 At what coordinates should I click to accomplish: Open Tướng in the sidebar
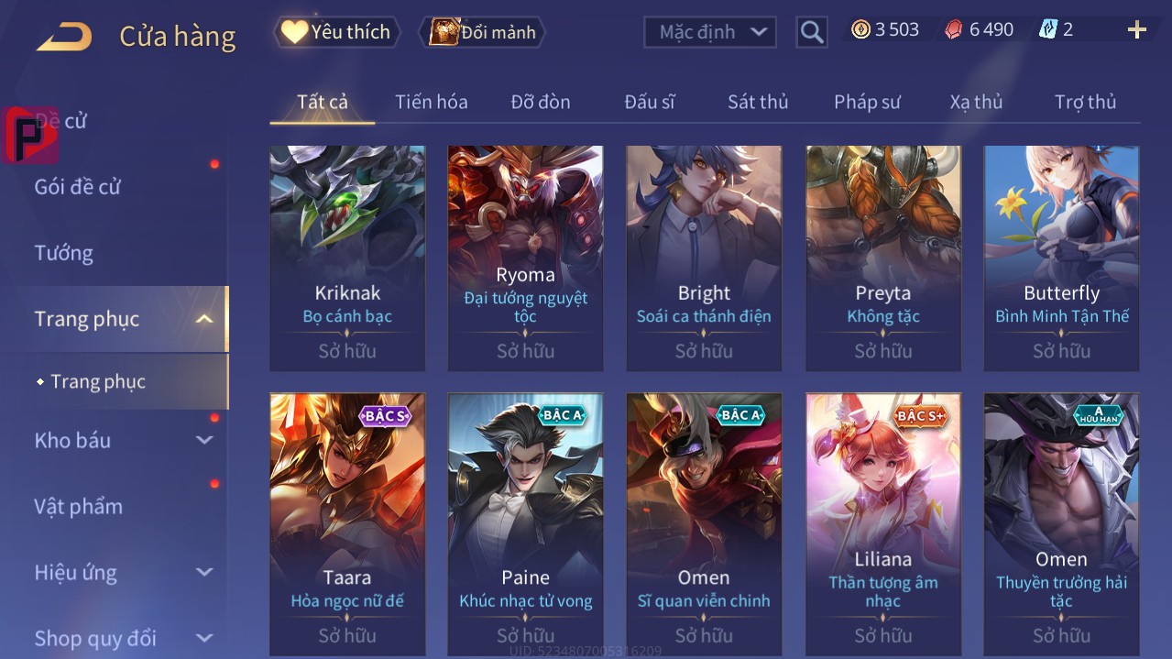(64, 253)
